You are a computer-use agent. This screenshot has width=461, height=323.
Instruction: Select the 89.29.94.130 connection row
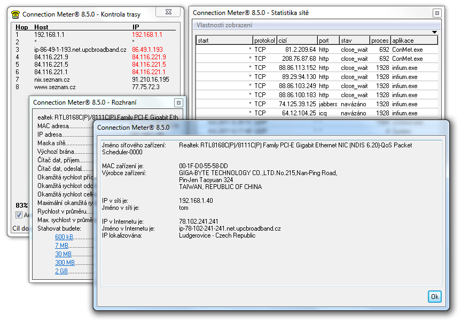pyautogui.click(x=317, y=77)
